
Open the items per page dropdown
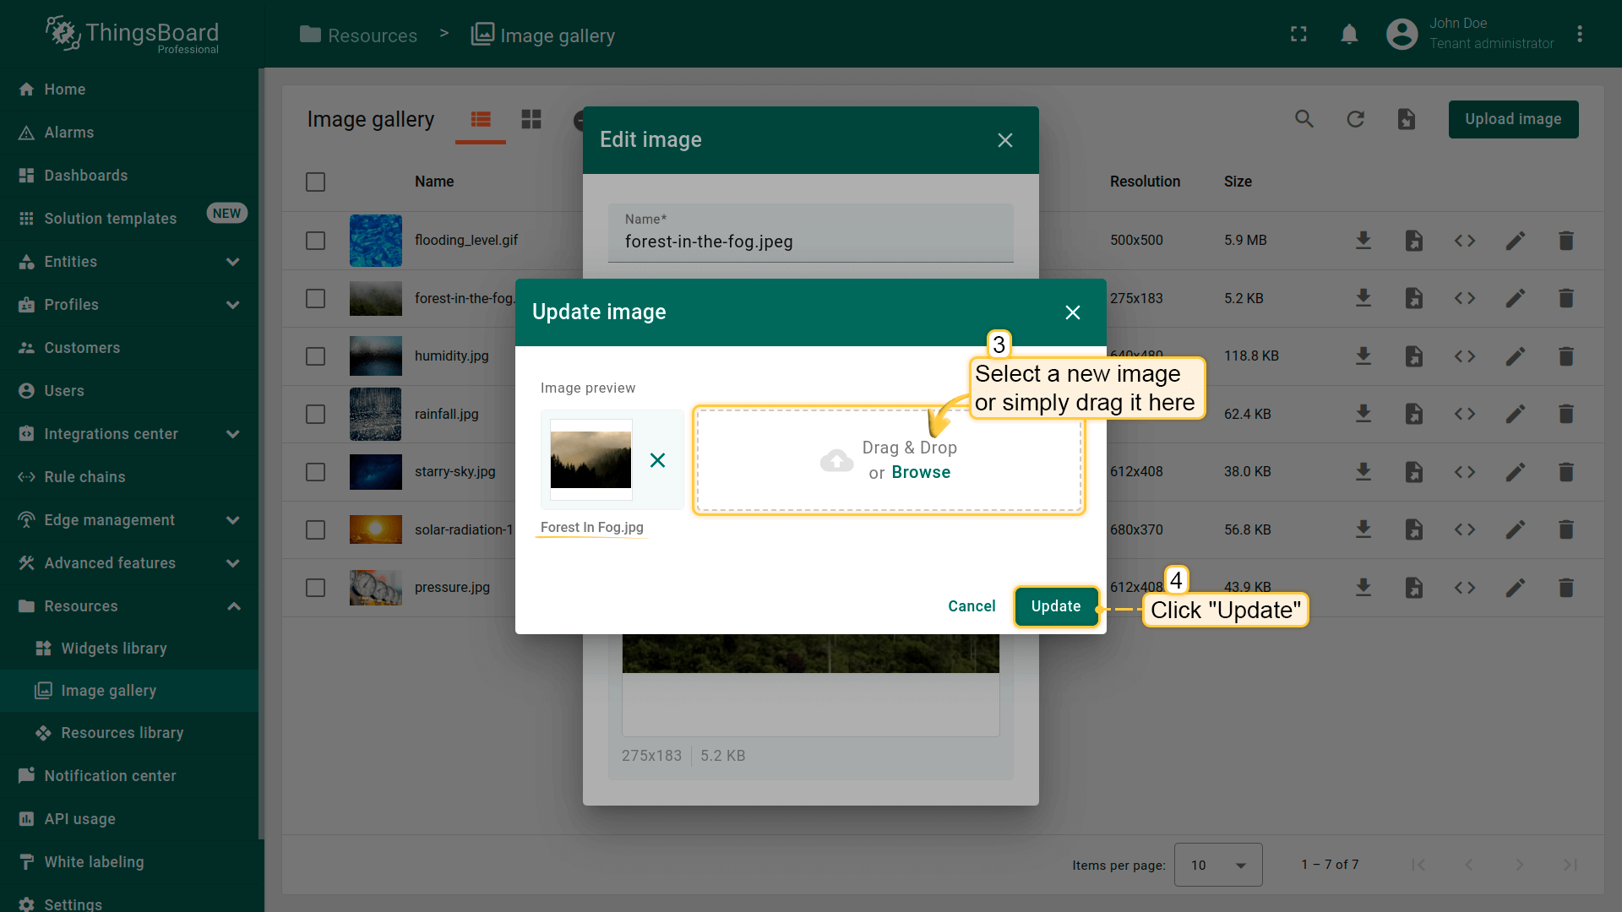[x=1217, y=865]
